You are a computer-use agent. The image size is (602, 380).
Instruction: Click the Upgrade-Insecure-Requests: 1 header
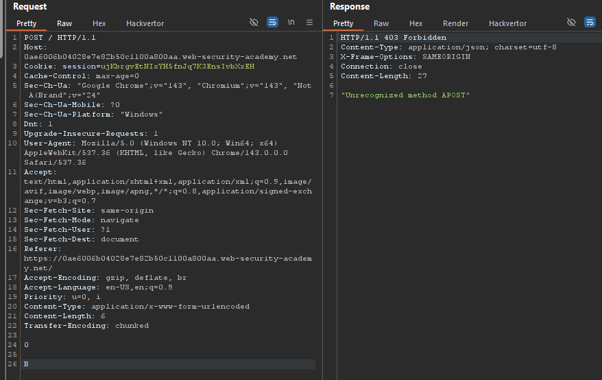tap(91, 134)
